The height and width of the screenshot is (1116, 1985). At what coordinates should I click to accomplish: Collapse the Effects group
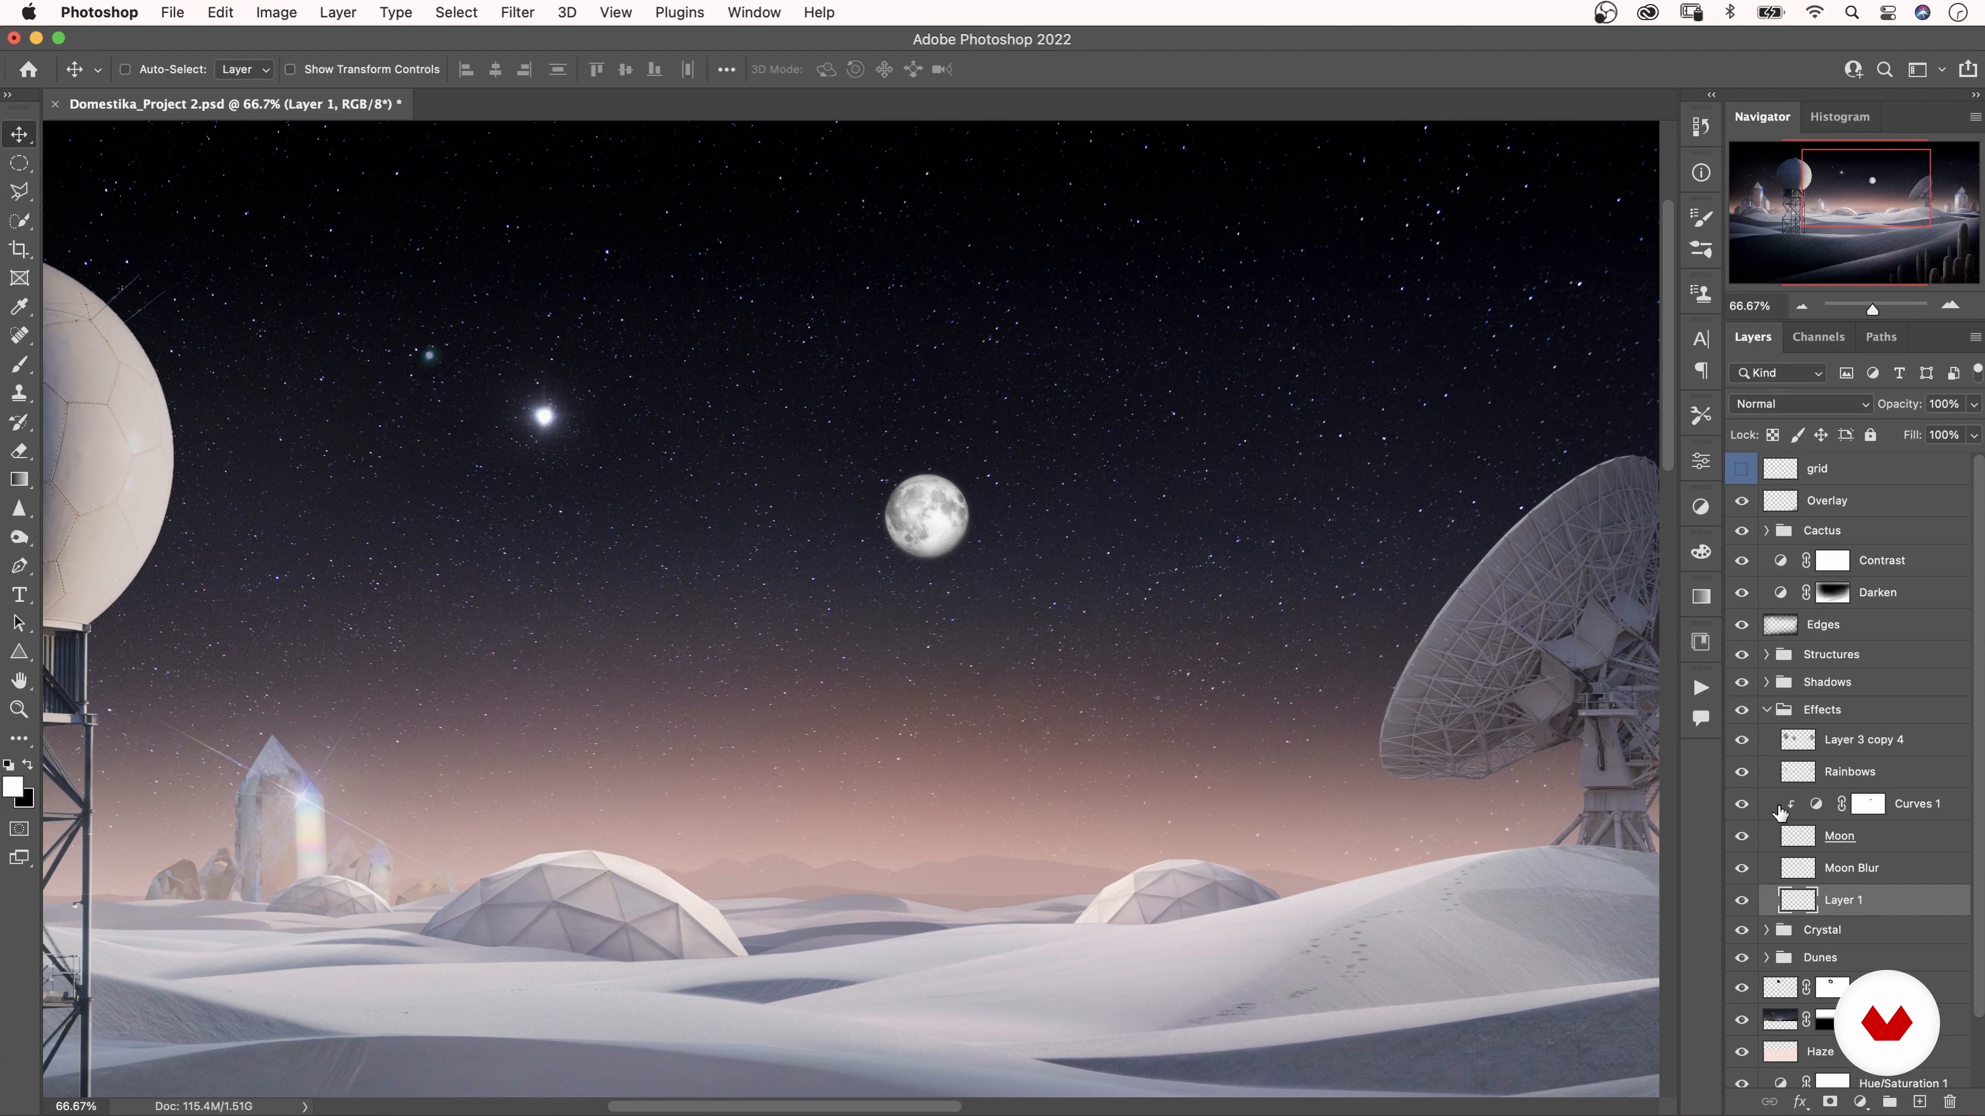pos(1766,709)
